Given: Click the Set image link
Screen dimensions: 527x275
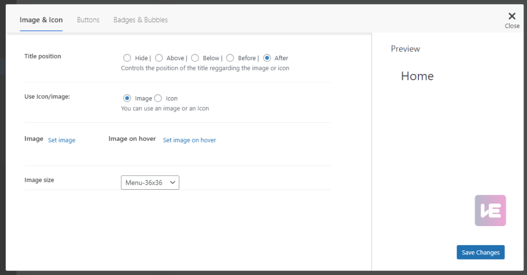Looking at the screenshot, I should [x=62, y=140].
